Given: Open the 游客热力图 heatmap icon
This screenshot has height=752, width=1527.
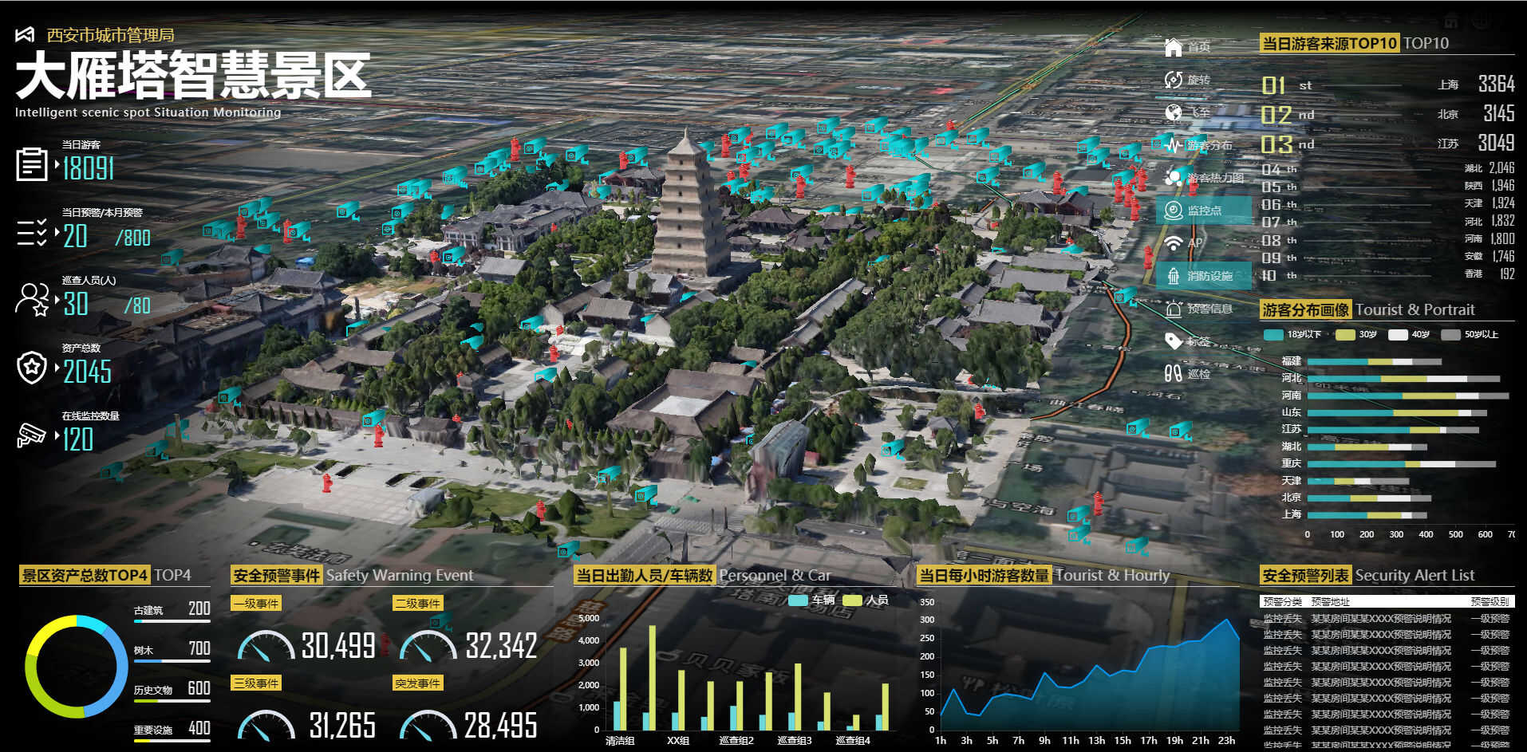Looking at the screenshot, I should pyautogui.click(x=1173, y=178).
